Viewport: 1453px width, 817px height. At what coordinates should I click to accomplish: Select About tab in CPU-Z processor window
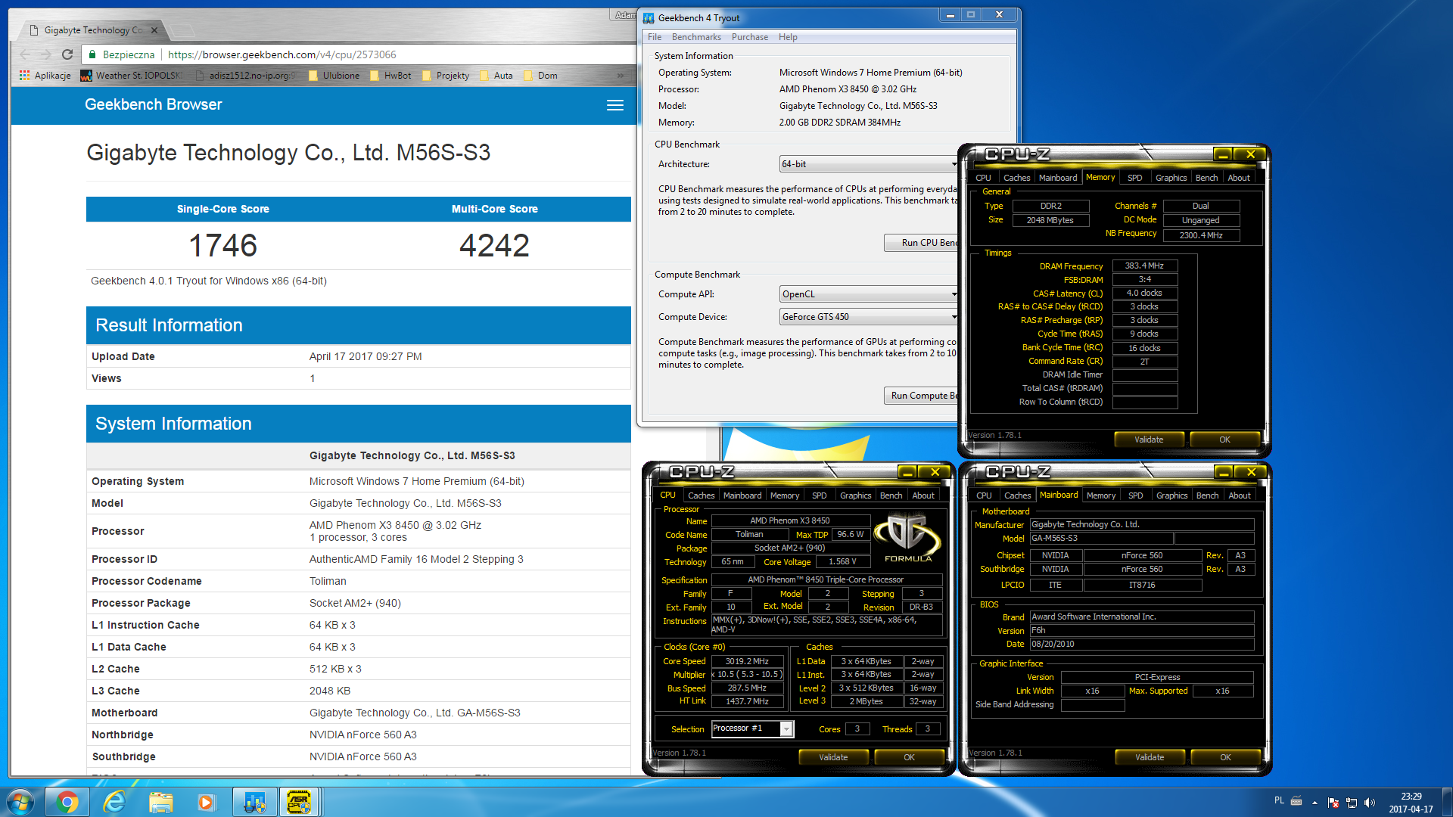[923, 495]
